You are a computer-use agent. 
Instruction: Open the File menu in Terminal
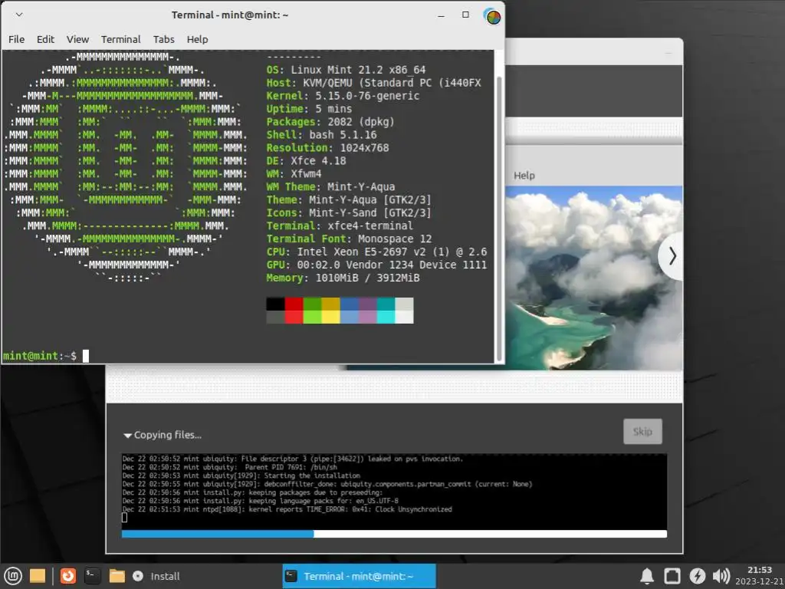pyautogui.click(x=17, y=39)
